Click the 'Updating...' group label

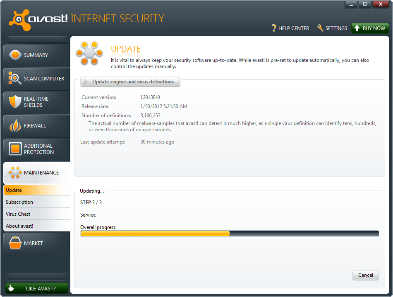coord(92,191)
